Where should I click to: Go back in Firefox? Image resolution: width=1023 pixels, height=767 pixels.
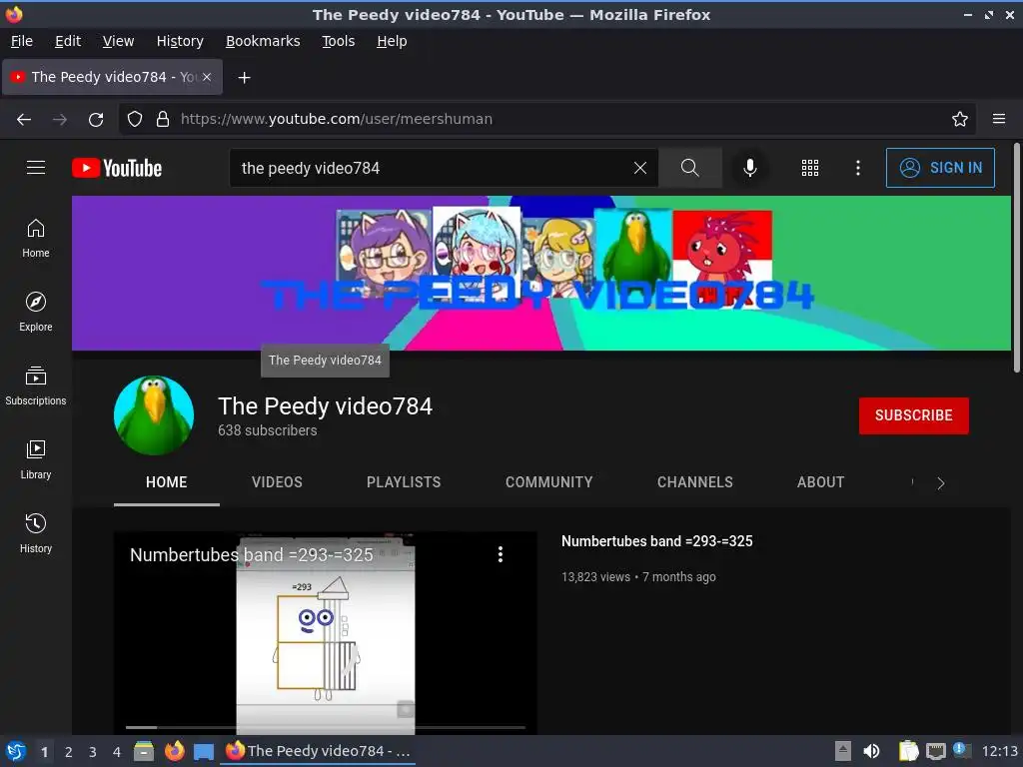24,119
